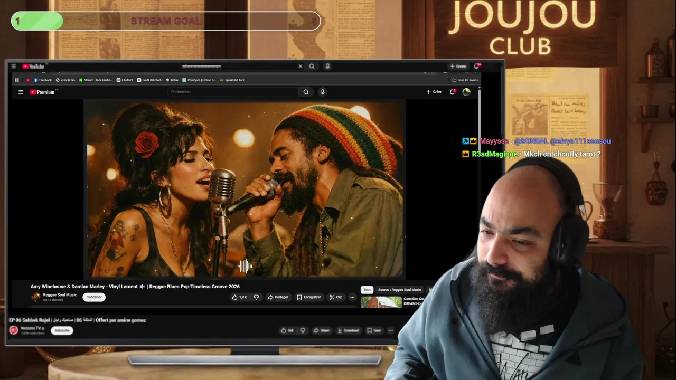Click the YouTube Premium logo
The height and width of the screenshot is (380, 676).
(x=42, y=92)
